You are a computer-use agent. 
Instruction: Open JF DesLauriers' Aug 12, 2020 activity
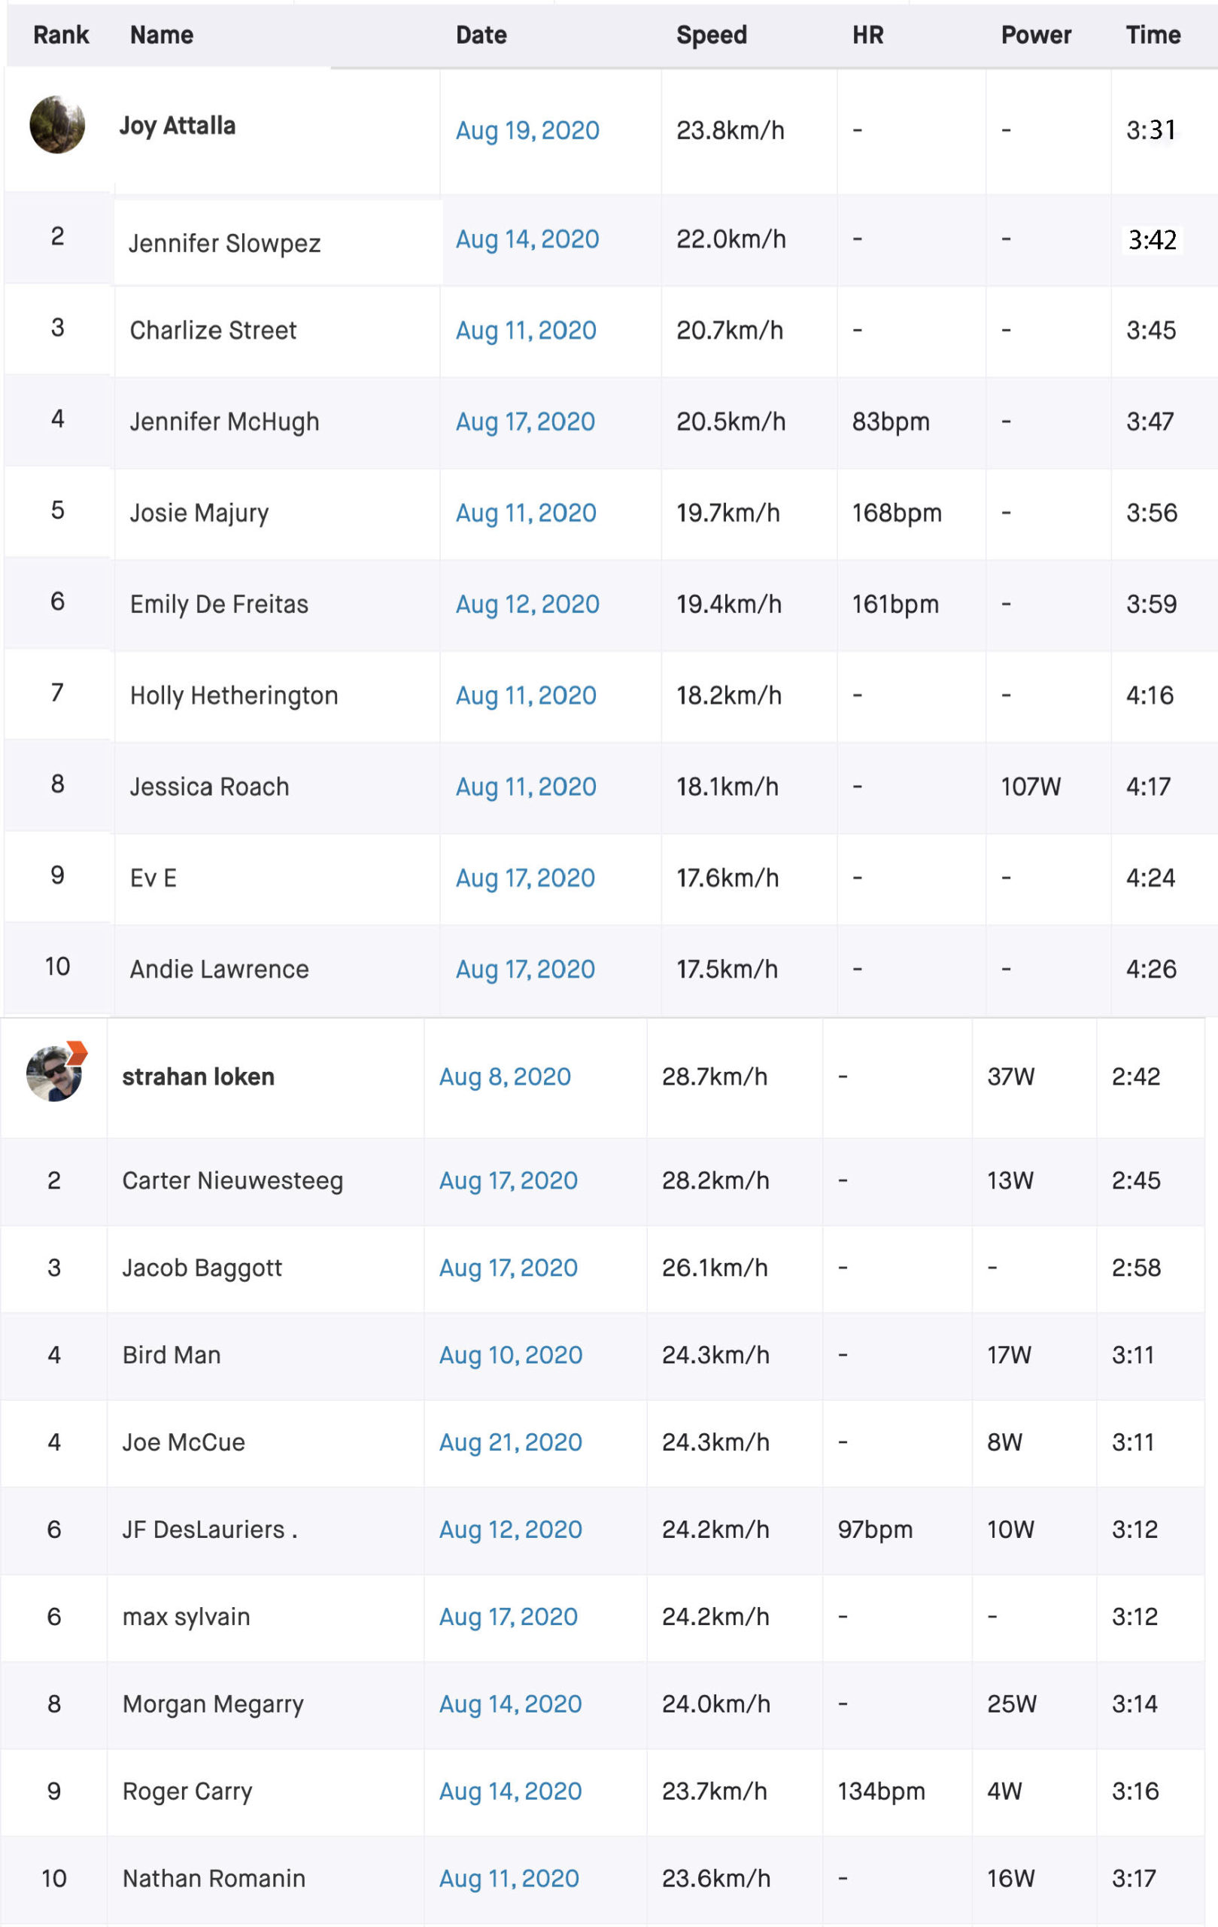coord(510,1530)
